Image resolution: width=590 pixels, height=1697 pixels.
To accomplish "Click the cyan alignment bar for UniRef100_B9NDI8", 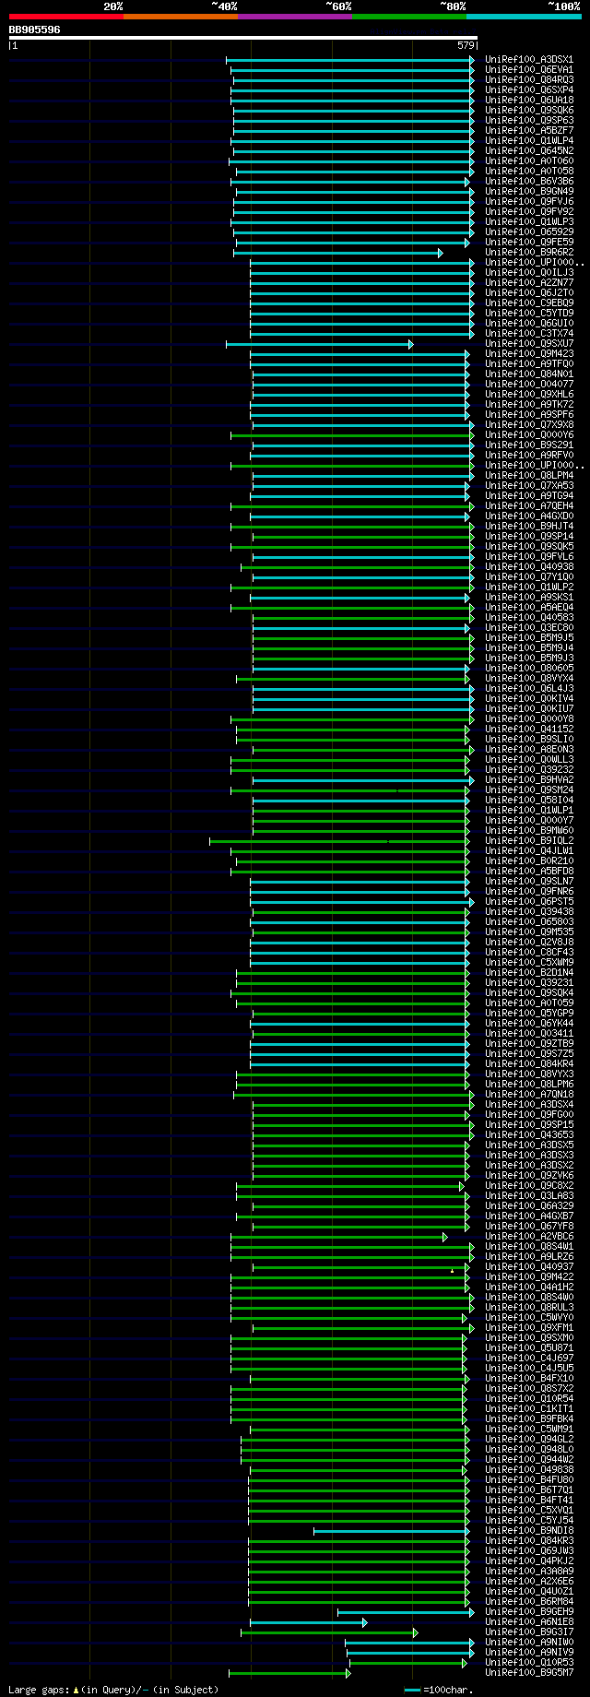I will (x=391, y=1531).
